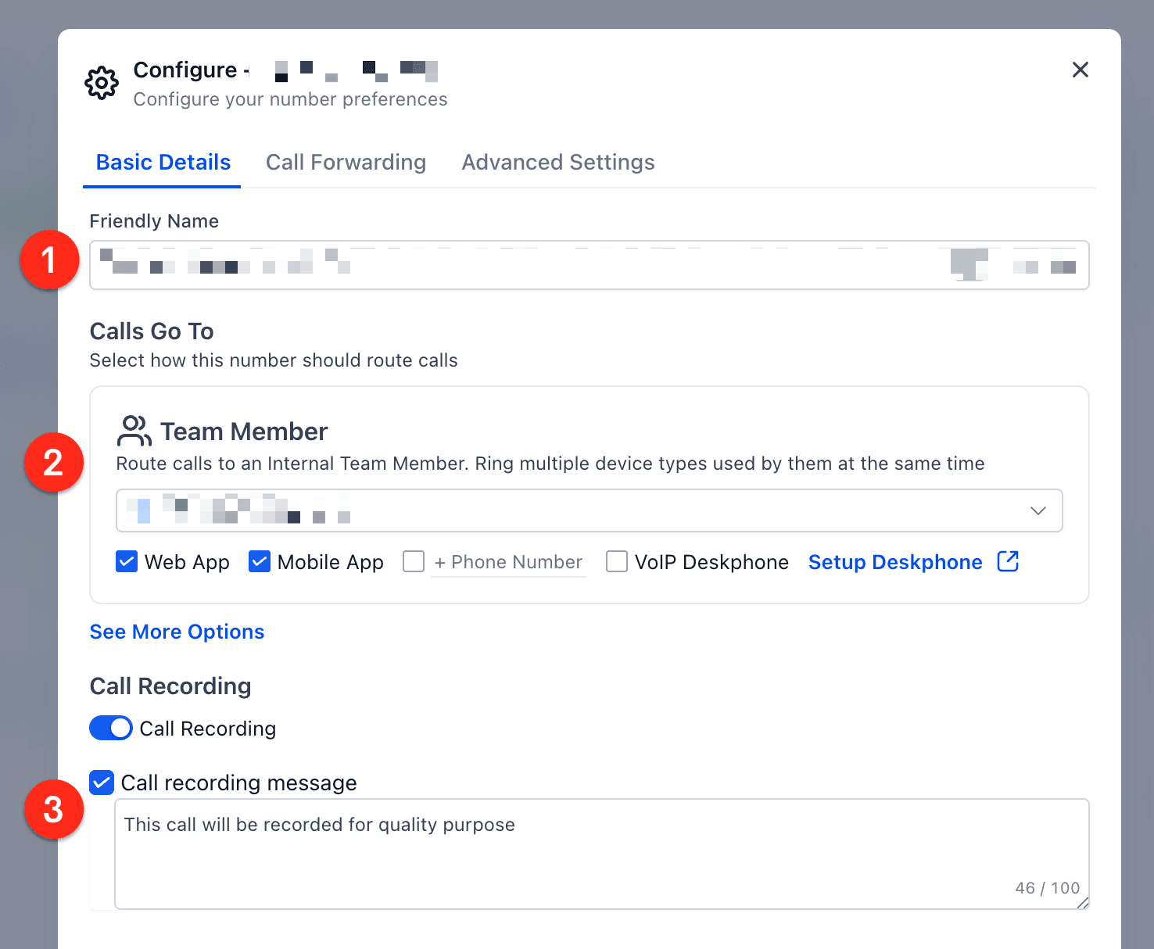This screenshot has width=1154, height=949.
Task: Click the See More Options link
Action: (x=177, y=632)
